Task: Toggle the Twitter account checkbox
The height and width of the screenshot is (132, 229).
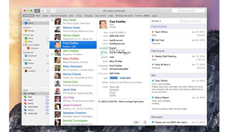Action: pyautogui.click(x=26, y=63)
